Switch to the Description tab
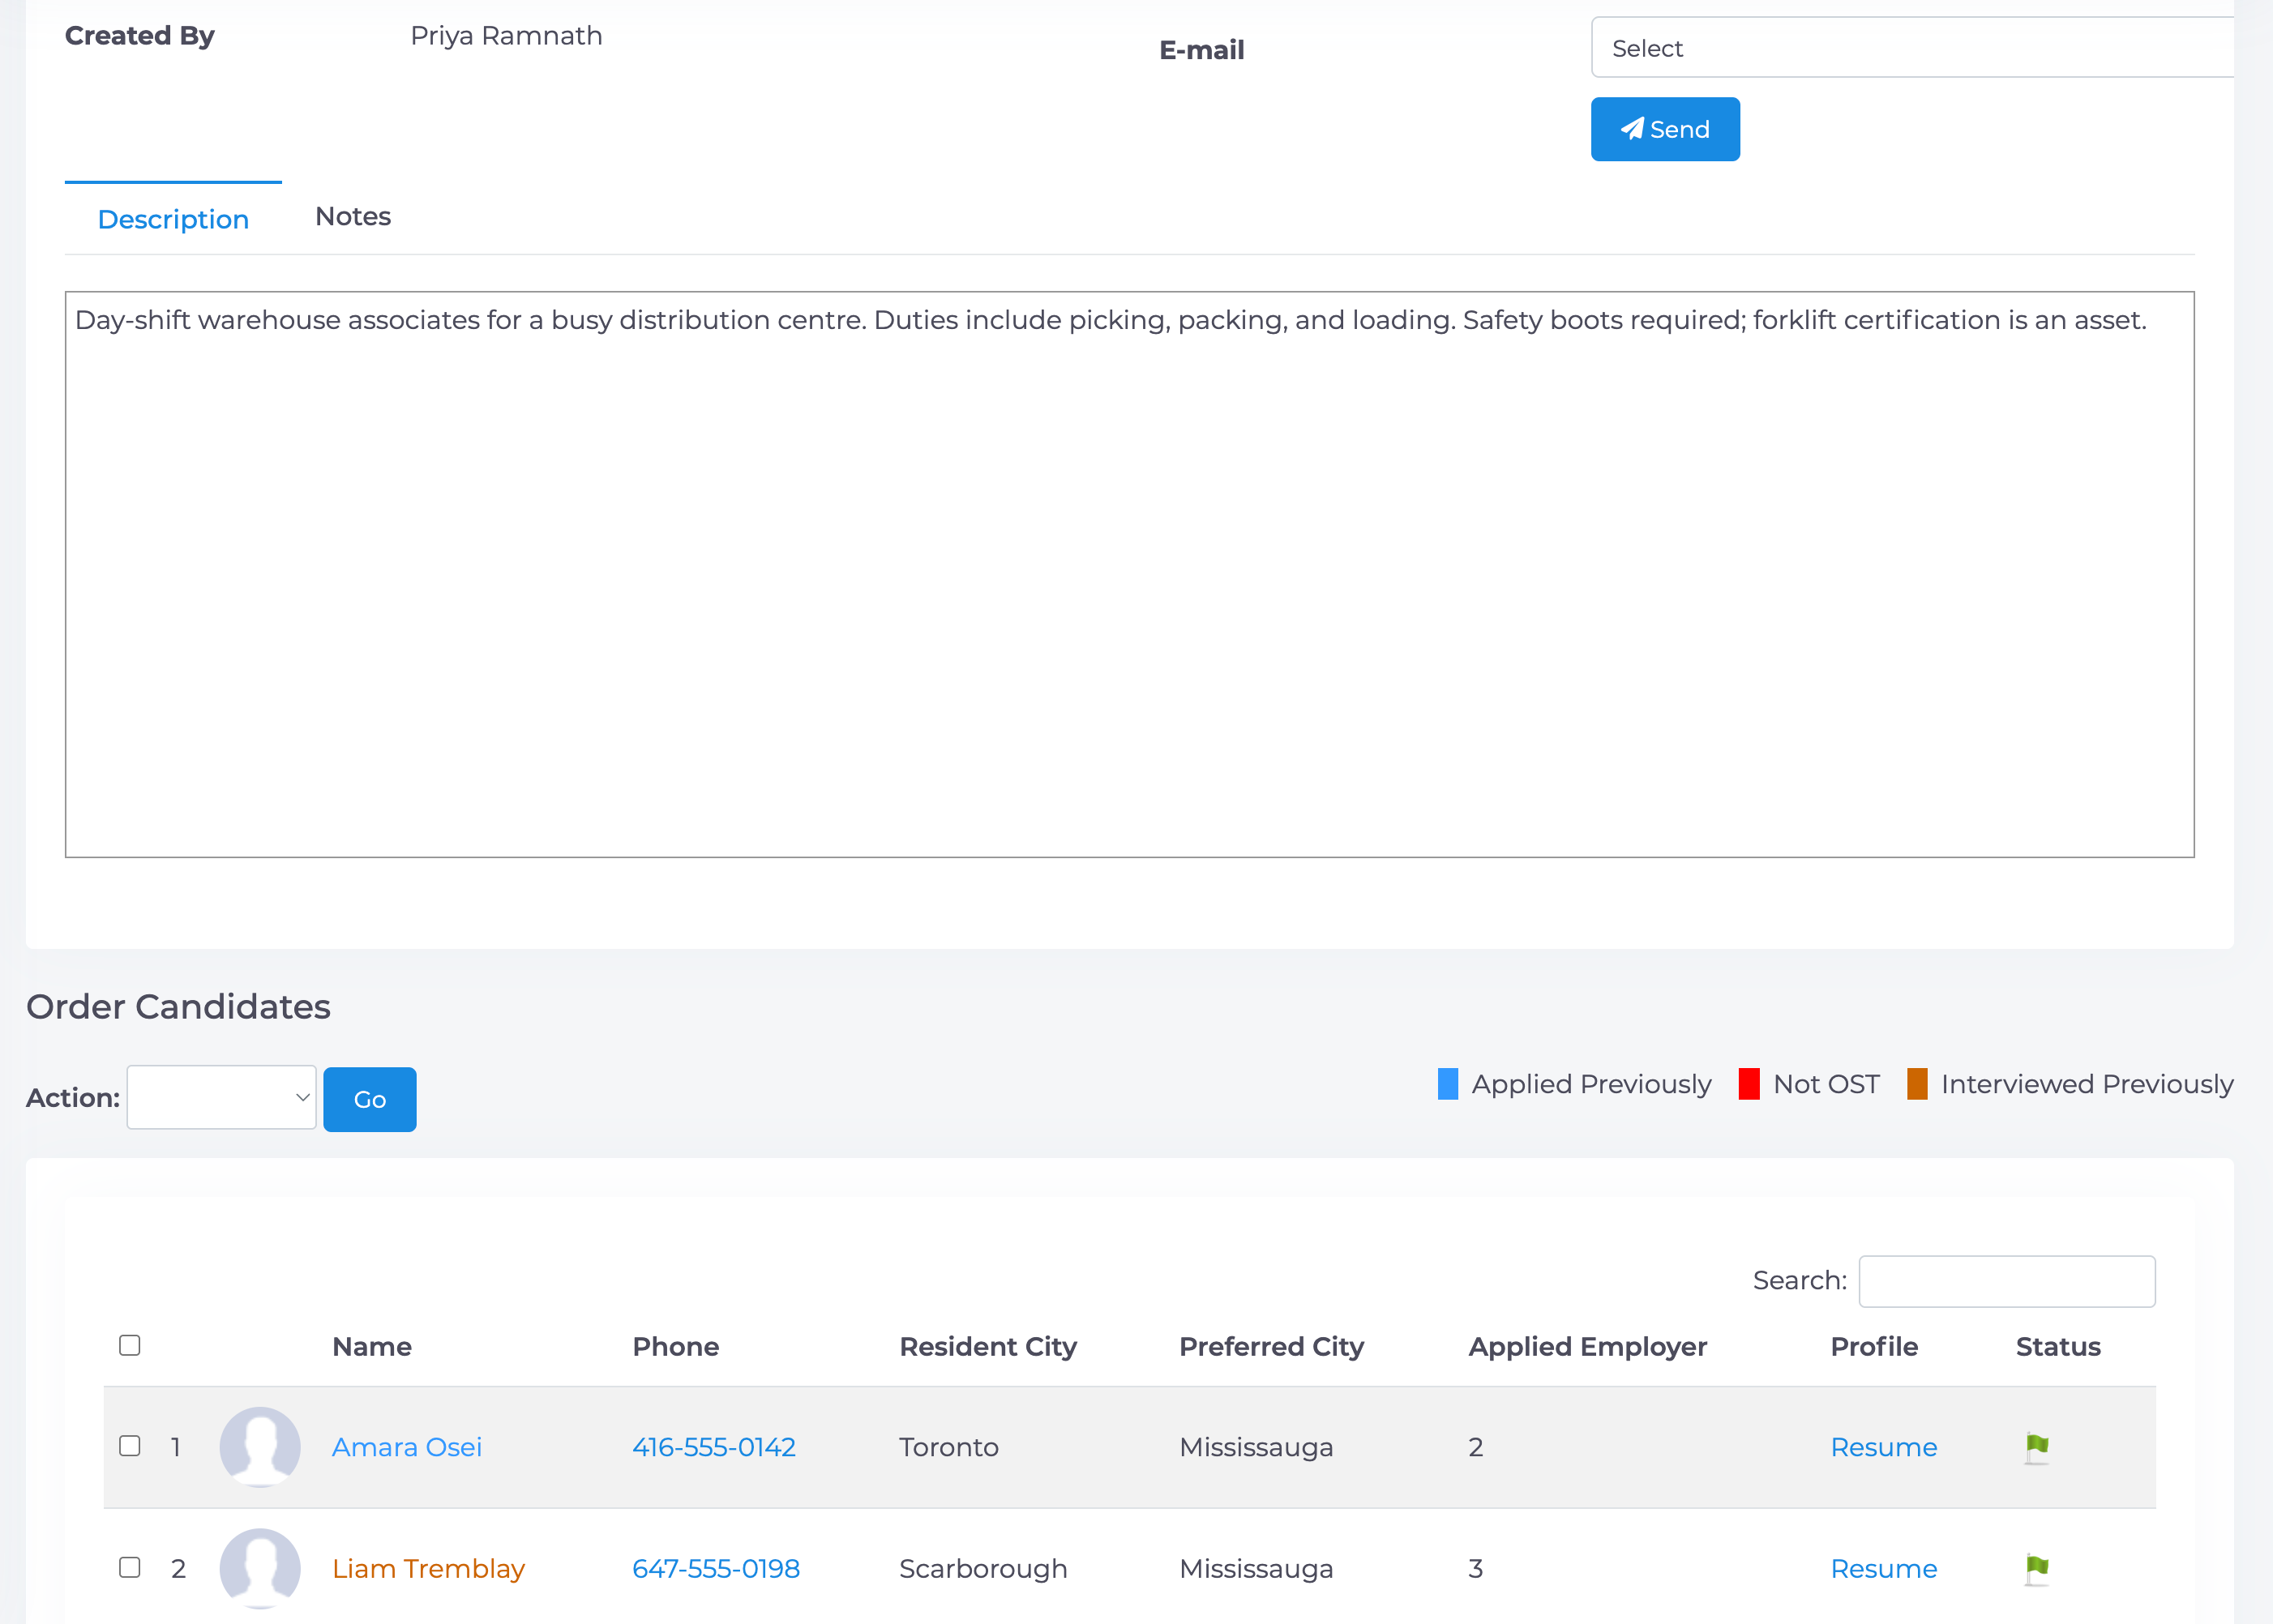 (173, 219)
